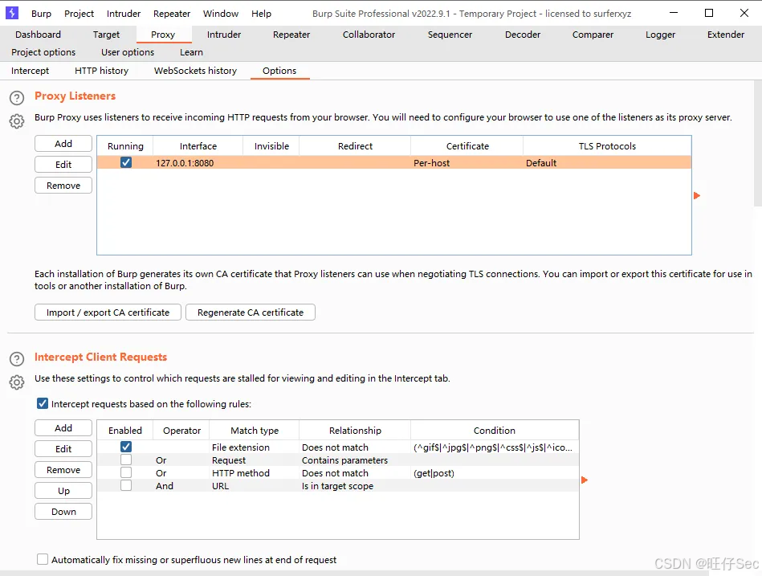Viewport: 762px width, 576px height.
Task: Toggle Running checkbox for 127.0.0.1:8080 listener
Action: 126,162
